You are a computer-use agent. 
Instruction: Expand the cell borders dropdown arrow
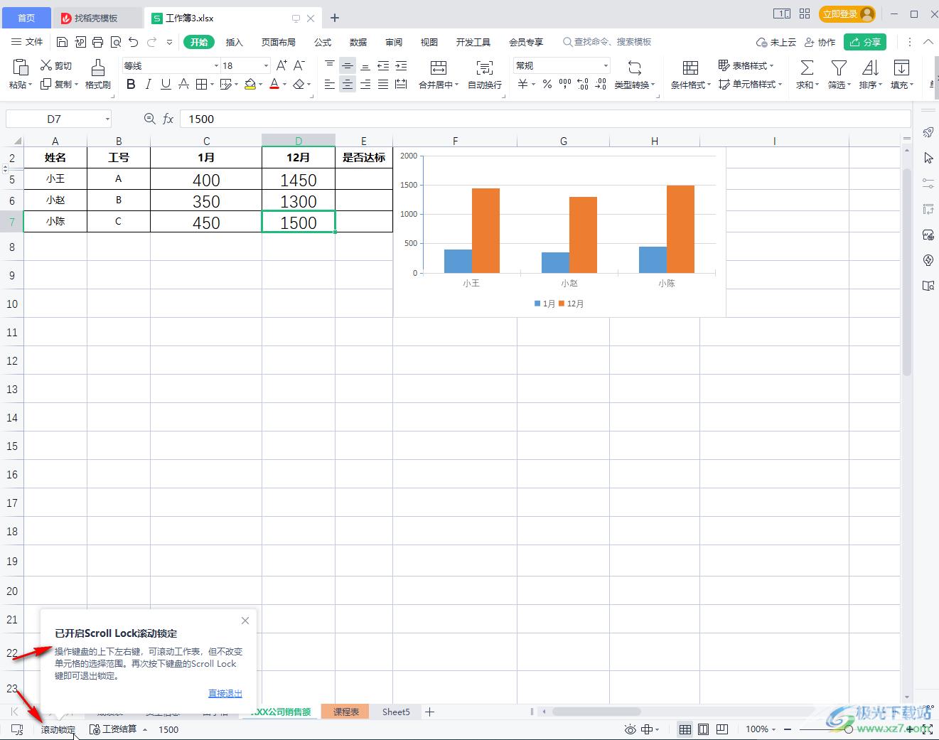[x=212, y=85]
